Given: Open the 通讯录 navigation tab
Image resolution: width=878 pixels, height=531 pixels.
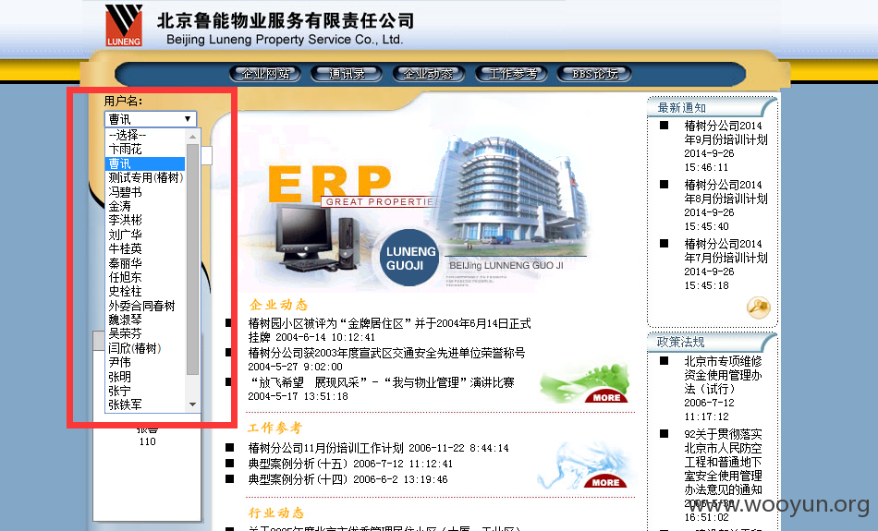Looking at the screenshot, I should pos(347,74).
